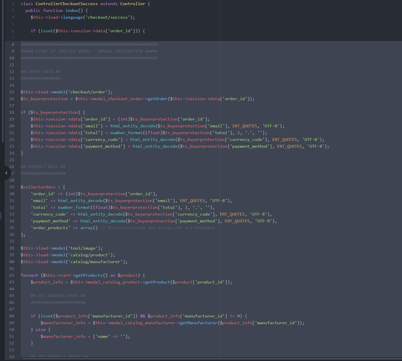Click 'number_format' on line 32
Viewport: 402px width, 361px height.
(x=74, y=207)
